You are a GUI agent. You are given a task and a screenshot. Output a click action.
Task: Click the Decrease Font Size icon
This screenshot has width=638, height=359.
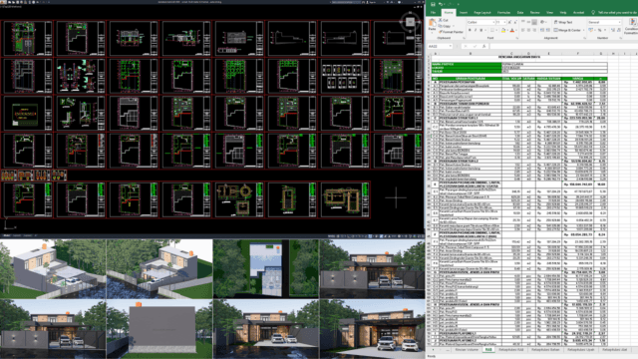(x=515, y=22)
